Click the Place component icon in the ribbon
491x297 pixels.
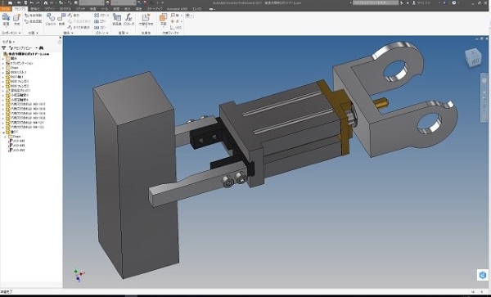6,18
